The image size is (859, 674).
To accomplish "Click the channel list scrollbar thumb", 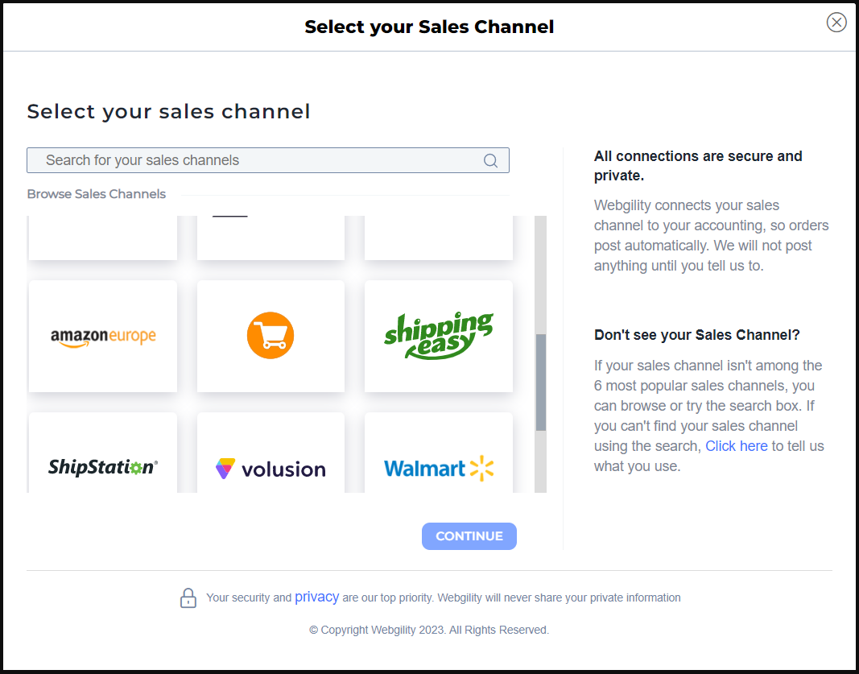I will click(x=541, y=382).
